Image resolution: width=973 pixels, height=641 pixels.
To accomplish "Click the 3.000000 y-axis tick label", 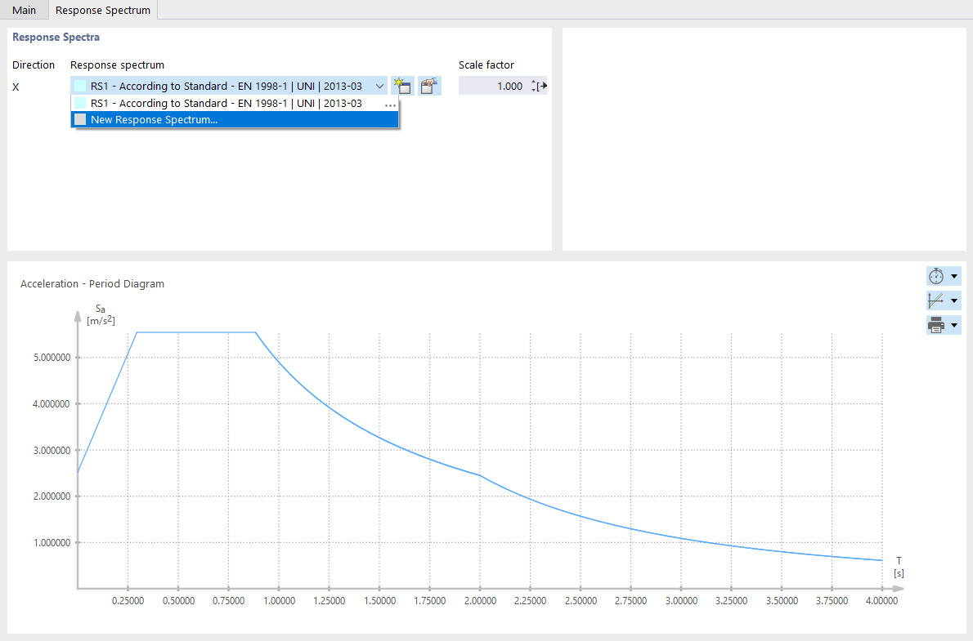I will (x=52, y=451).
